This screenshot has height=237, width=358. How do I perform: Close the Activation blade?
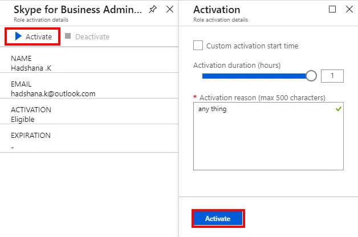click(x=349, y=9)
